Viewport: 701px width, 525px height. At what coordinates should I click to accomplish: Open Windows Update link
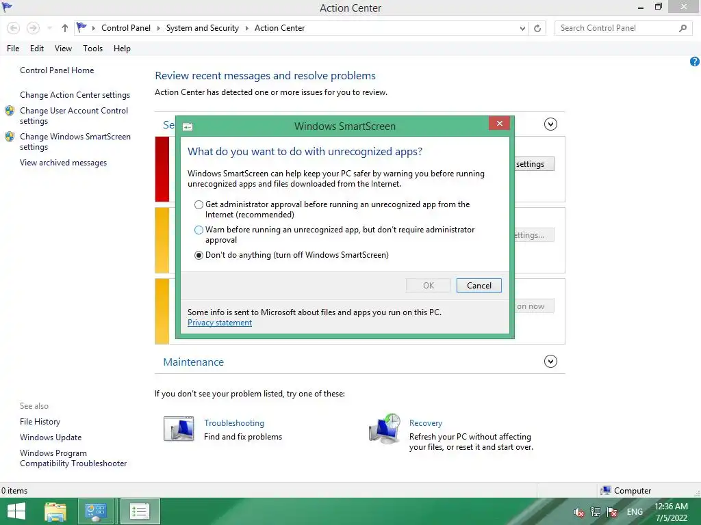pos(51,437)
